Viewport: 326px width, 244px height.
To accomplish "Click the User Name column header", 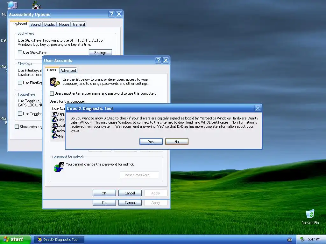I will [58, 109].
